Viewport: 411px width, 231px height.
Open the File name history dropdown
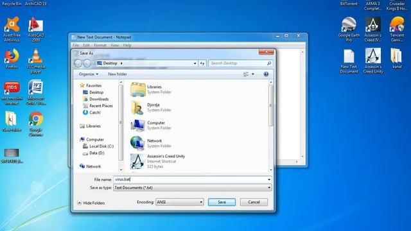(269, 180)
